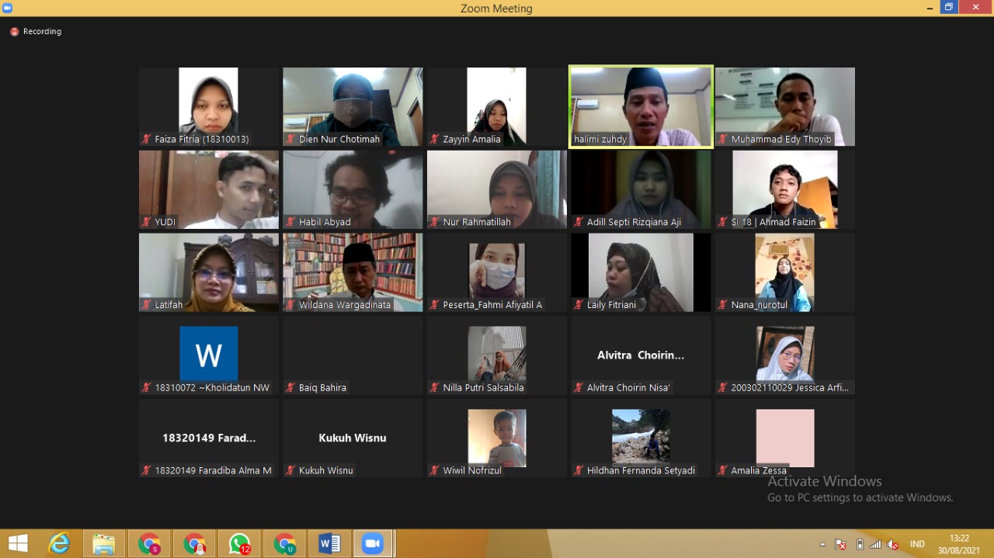Select Wildana Wargadinata's video tile
Screen dimensions: 994x558
tap(353, 272)
